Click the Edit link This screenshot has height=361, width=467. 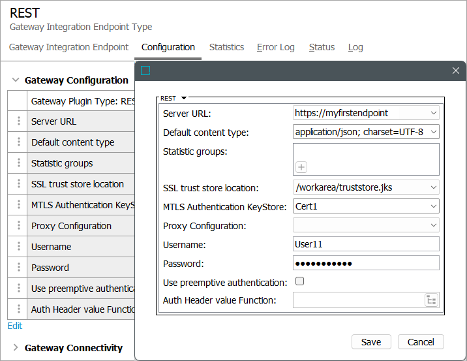tap(14, 326)
